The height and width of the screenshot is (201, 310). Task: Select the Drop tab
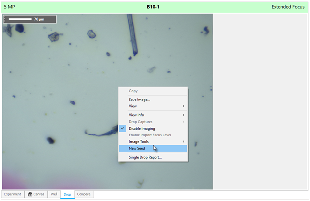[x=67, y=194]
